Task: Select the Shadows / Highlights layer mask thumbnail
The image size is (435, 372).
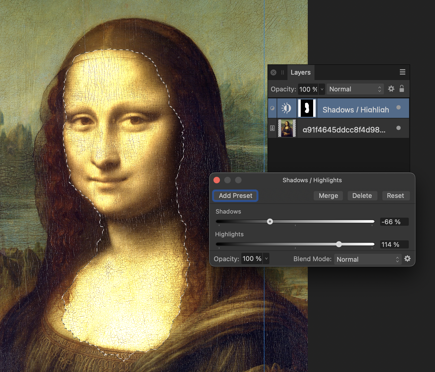Action: tap(307, 108)
